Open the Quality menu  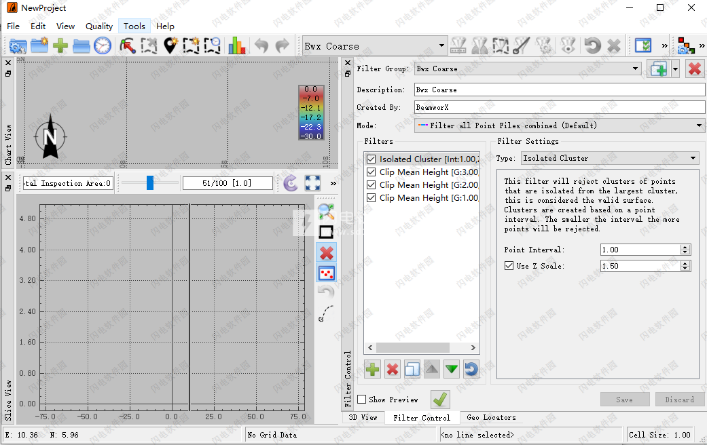[99, 26]
